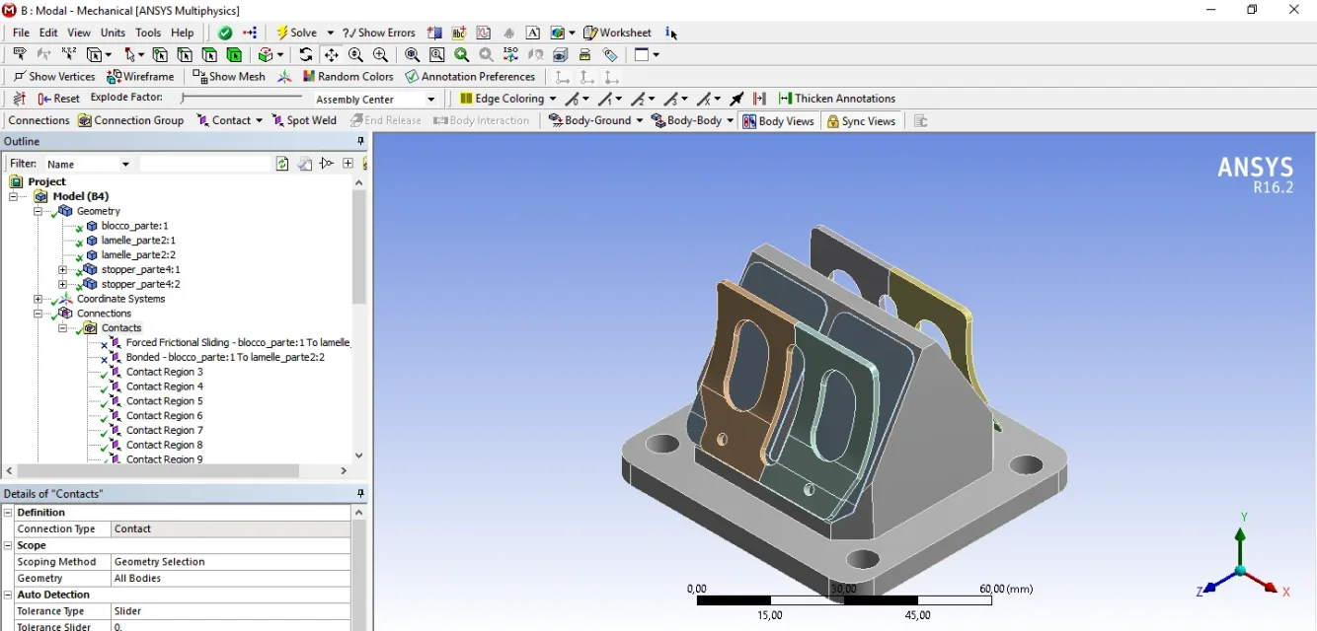Viewport: 1317px width, 631px height.
Task: Open the Worksheet view
Action: (x=617, y=33)
